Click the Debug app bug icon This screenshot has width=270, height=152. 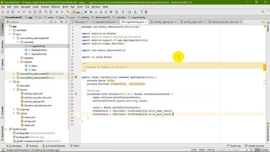(x=91, y=12)
